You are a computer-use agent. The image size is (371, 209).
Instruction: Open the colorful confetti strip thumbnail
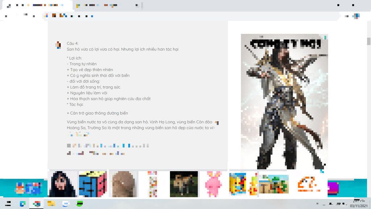coord(153,184)
